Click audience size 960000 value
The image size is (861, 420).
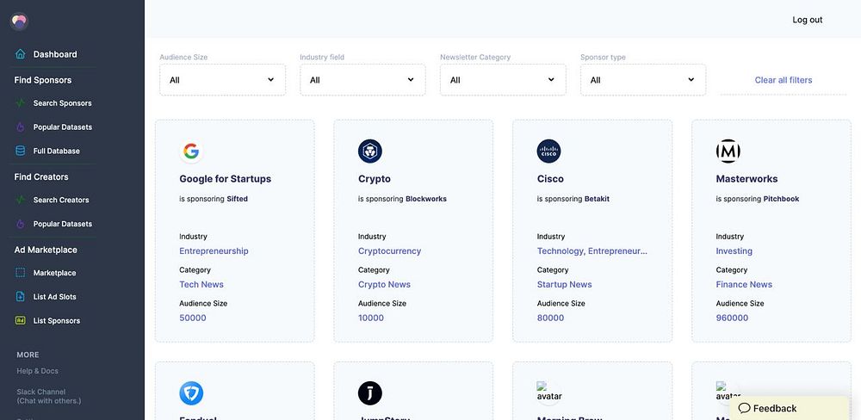click(x=732, y=318)
